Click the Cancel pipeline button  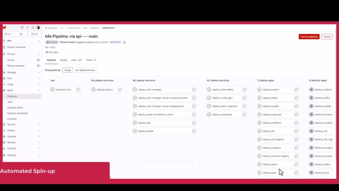coord(309,37)
